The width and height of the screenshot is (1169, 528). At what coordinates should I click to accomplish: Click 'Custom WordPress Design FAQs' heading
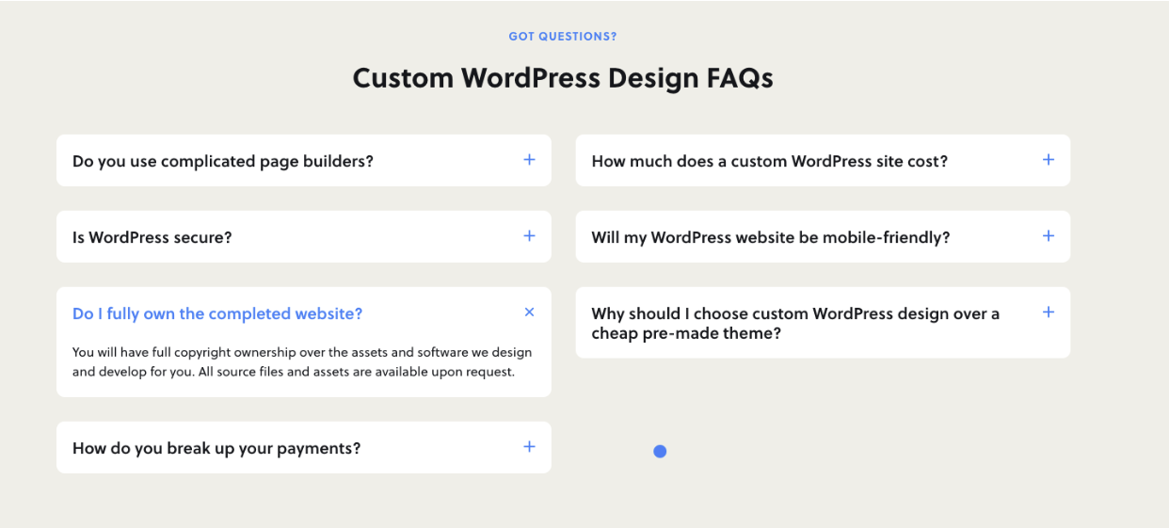[x=563, y=77]
